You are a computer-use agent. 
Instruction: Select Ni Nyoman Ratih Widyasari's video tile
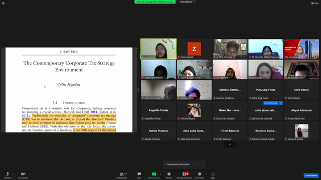266,49
